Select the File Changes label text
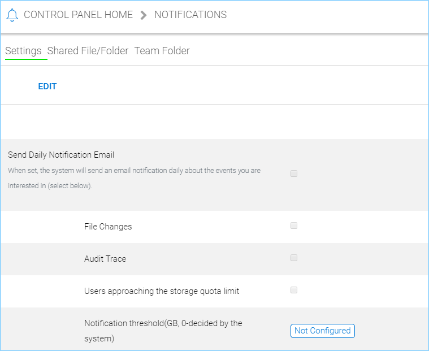 (x=108, y=227)
